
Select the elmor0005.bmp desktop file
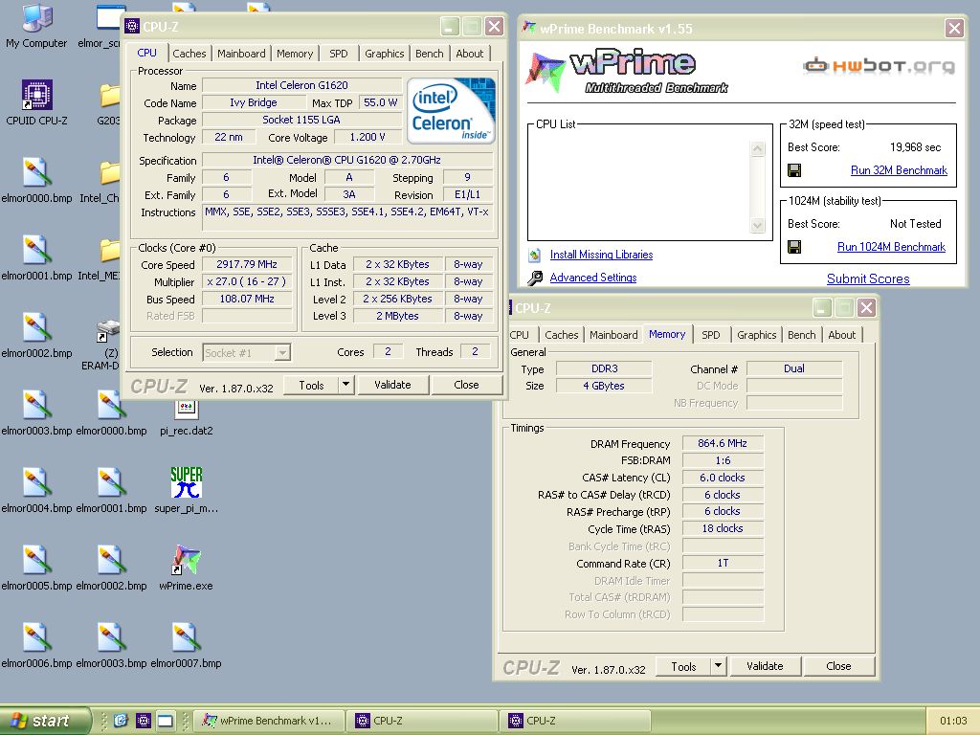[x=37, y=568]
